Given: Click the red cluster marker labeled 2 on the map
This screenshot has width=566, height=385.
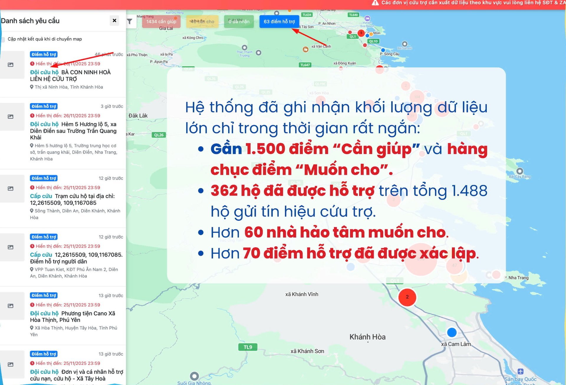Looking at the screenshot, I should 407,297.
